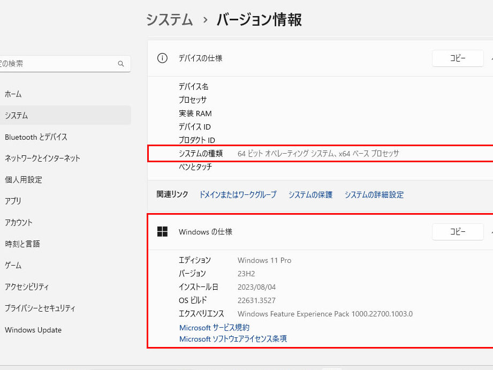
Task: Click the Windows logo icon beside Windows の仕様
Action: click(x=162, y=232)
